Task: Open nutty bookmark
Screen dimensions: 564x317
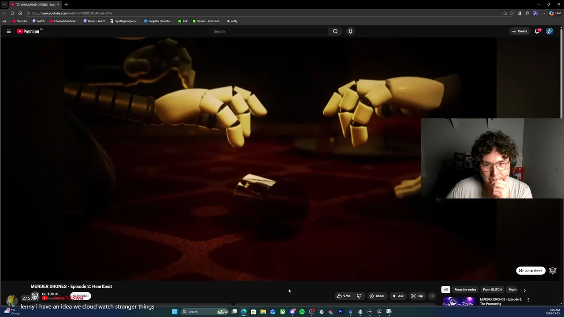Action: [232, 21]
